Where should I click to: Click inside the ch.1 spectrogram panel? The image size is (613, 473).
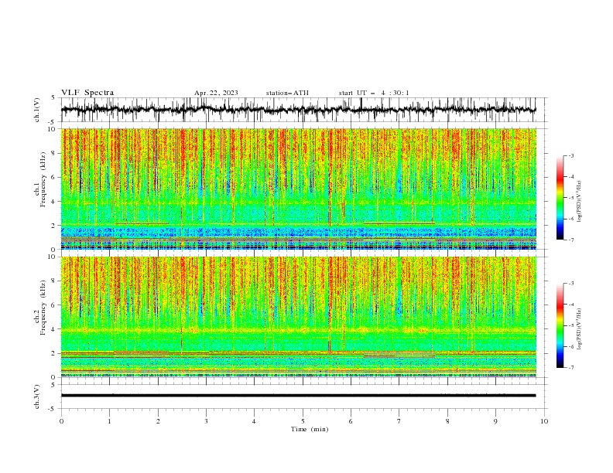click(x=298, y=189)
